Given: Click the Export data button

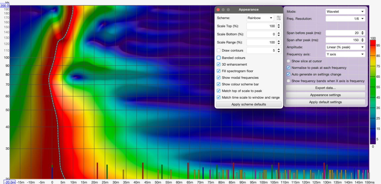Looking at the screenshot, I should (x=325, y=88).
